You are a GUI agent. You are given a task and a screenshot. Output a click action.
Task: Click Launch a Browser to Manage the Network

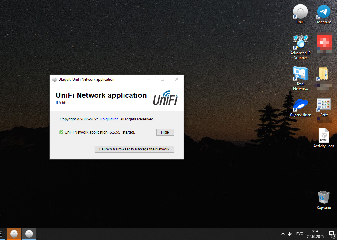pos(134,149)
